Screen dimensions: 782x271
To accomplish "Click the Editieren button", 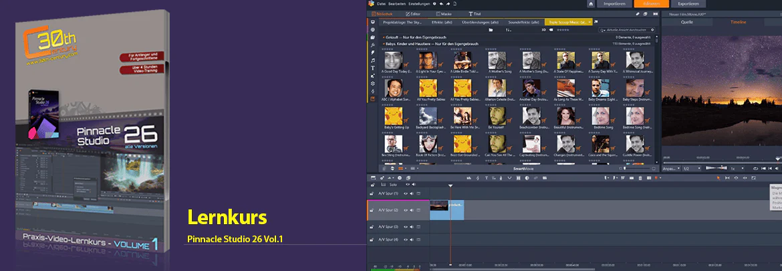I will tap(652, 4).
